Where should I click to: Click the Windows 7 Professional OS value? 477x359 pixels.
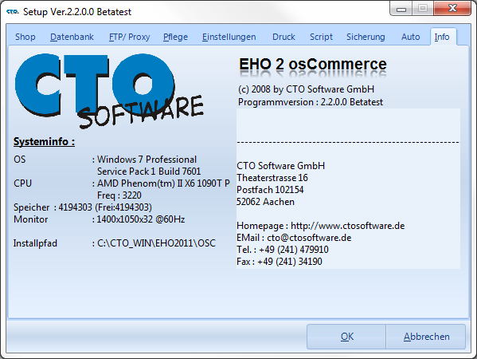[x=147, y=160]
